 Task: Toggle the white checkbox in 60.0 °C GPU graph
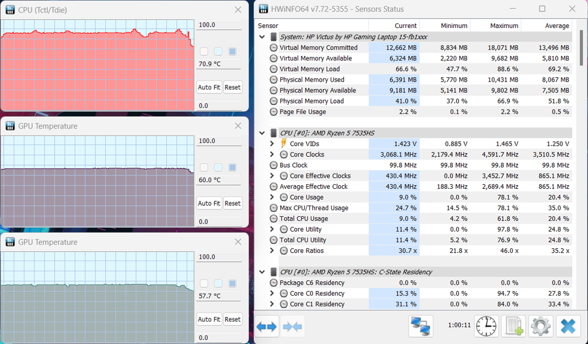[204, 168]
